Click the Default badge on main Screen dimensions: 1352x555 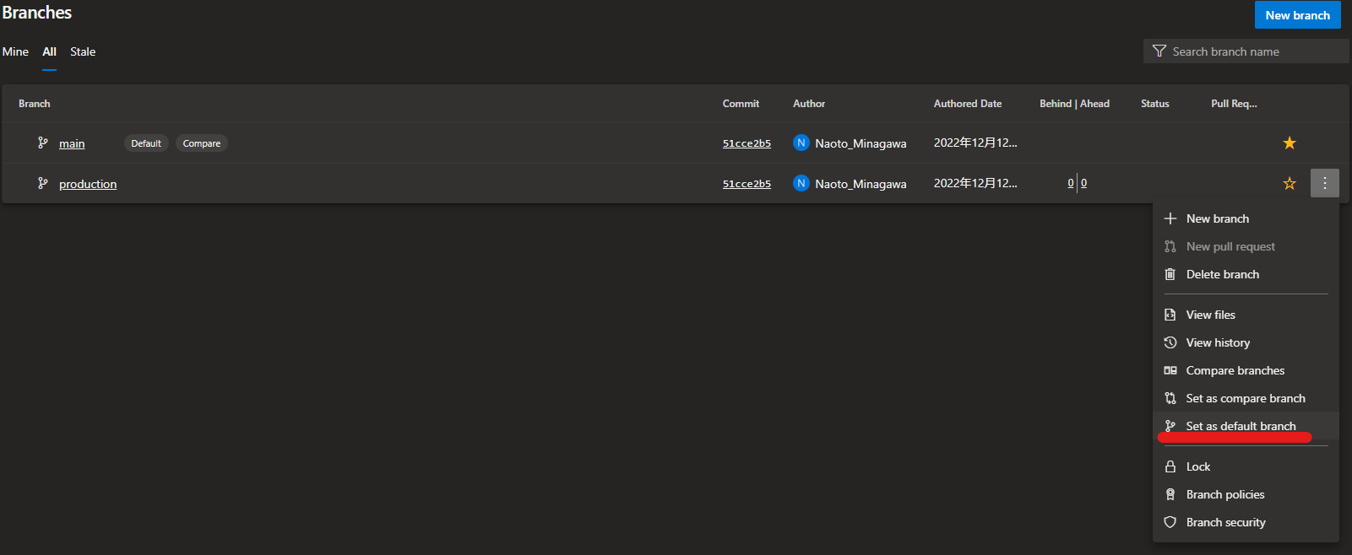pos(146,143)
